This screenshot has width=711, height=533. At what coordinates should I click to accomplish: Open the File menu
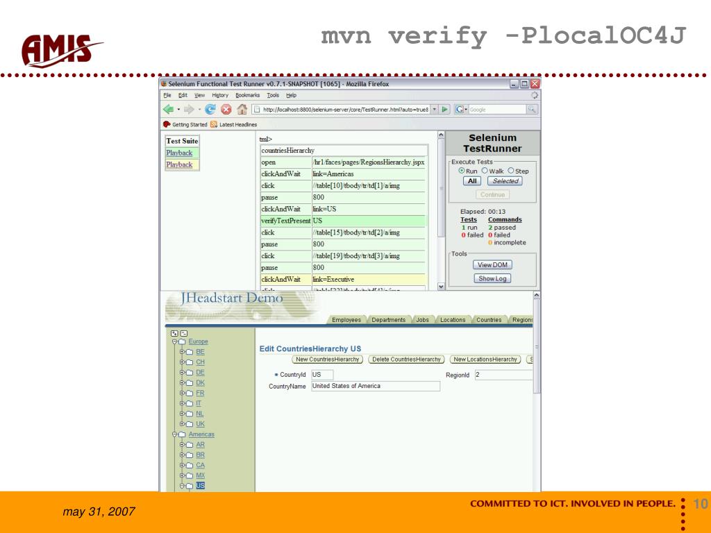(167, 95)
